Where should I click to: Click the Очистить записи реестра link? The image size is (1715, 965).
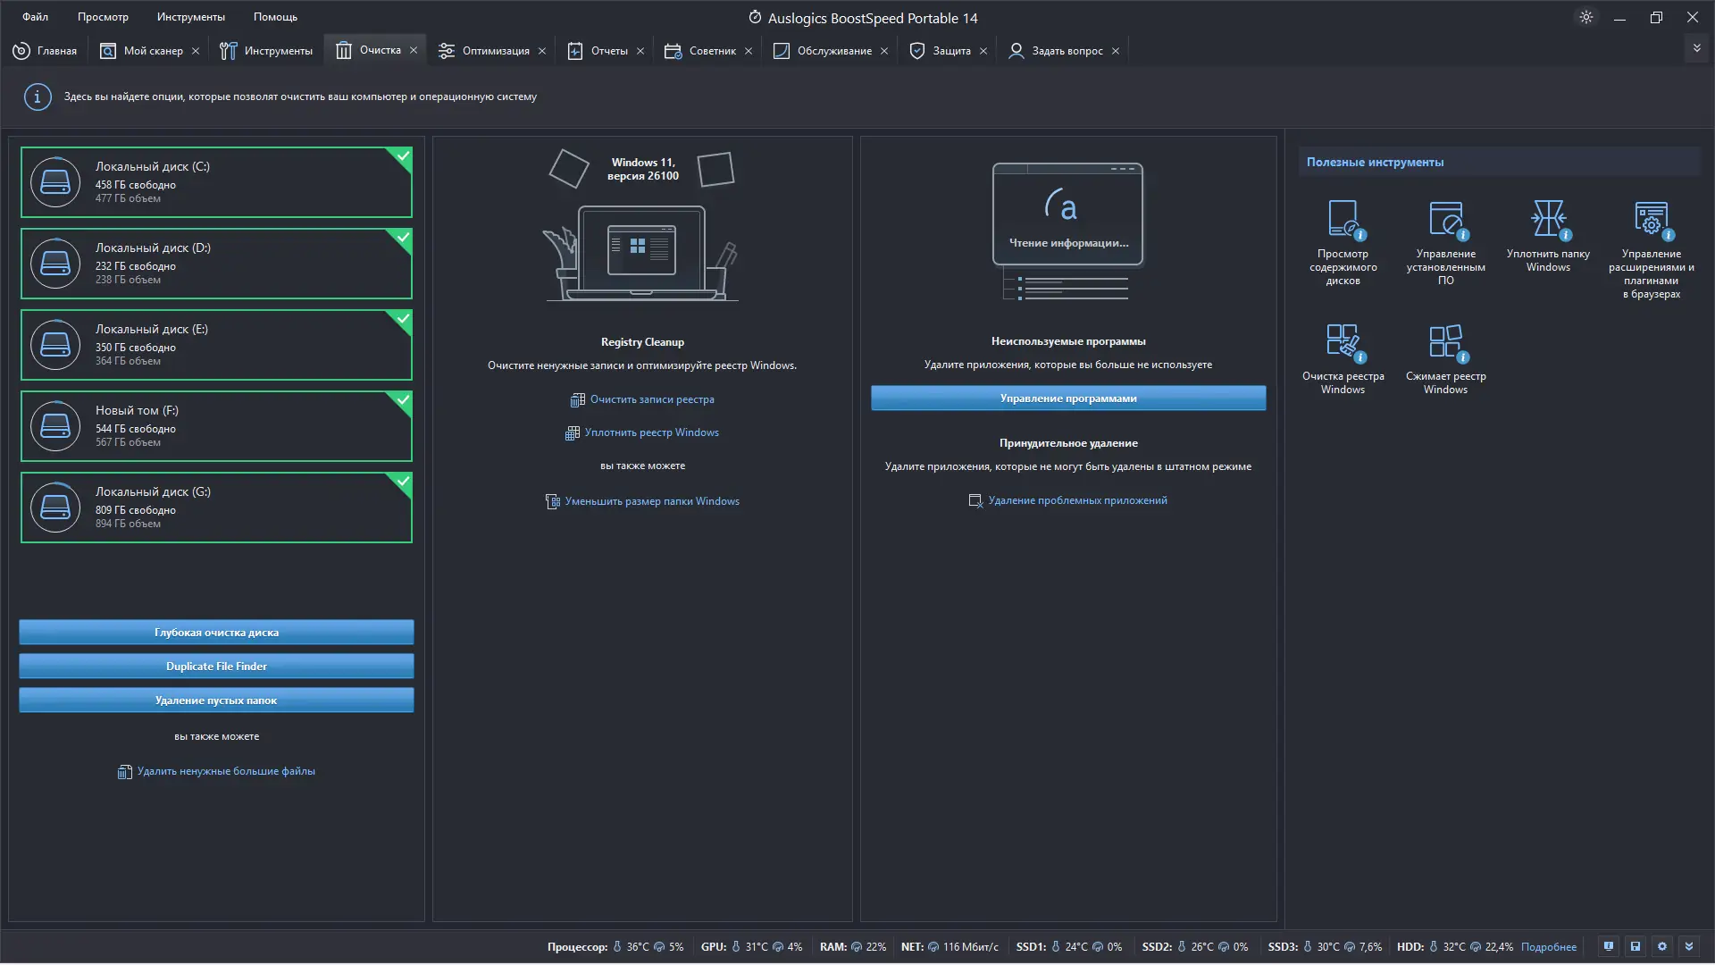click(x=651, y=399)
